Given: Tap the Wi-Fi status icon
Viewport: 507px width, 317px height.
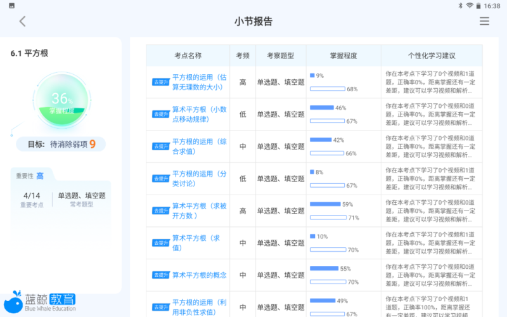Looking at the screenshot, I should pyautogui.click(x=470, y=5).
